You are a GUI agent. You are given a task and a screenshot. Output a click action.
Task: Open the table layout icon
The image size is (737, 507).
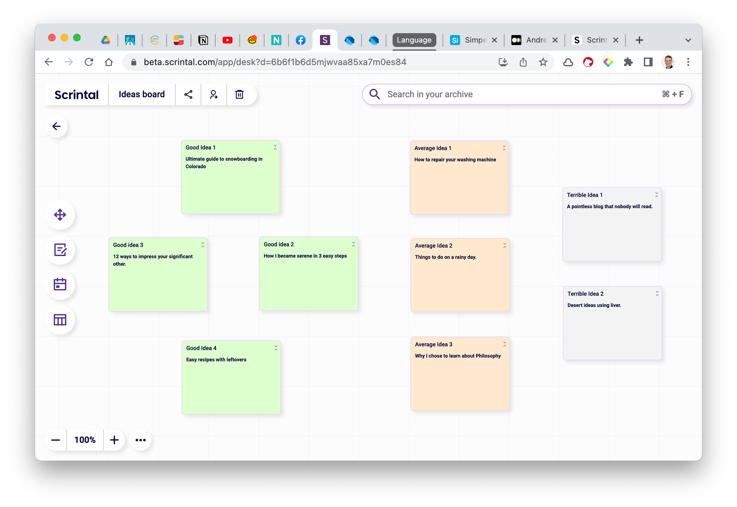click(x=60, y=319)
